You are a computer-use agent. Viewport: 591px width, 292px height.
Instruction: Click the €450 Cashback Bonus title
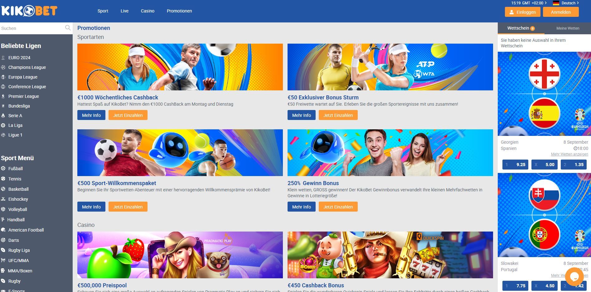click(316, 285)
